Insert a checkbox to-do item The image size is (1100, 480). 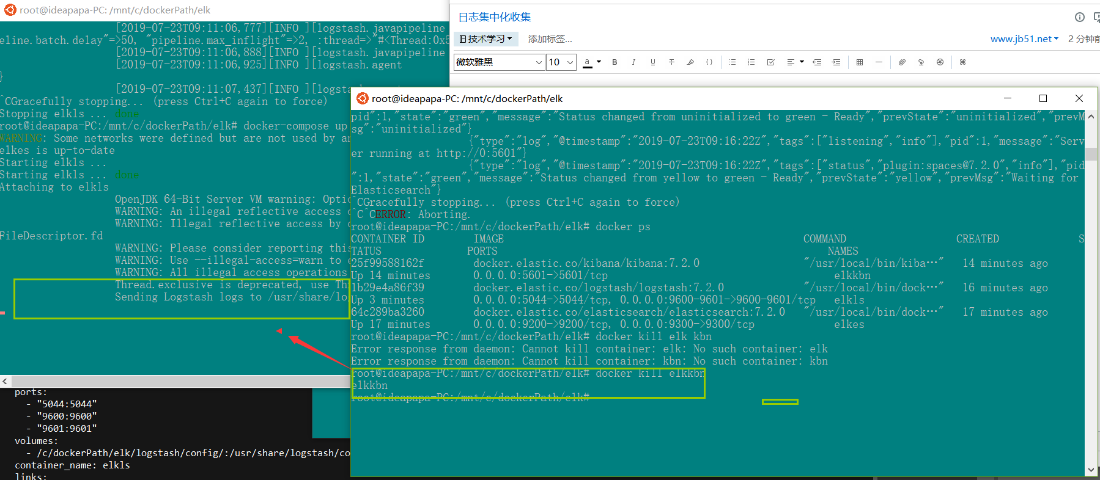click(x=770, y=62)
